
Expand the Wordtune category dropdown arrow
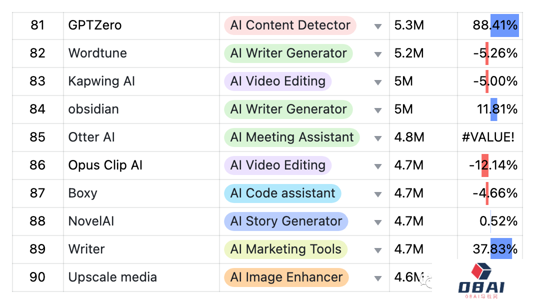(x=377, y=54)
